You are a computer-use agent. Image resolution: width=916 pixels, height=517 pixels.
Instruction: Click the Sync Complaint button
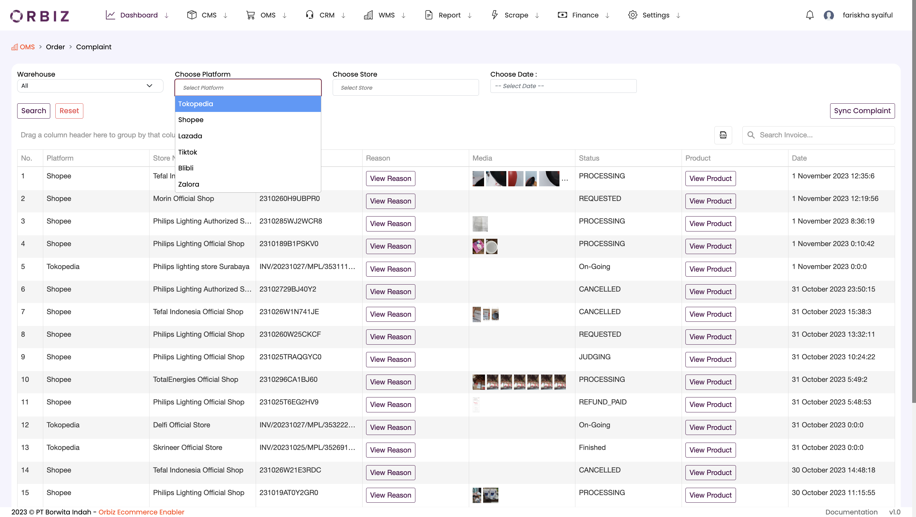coord(862,111)
